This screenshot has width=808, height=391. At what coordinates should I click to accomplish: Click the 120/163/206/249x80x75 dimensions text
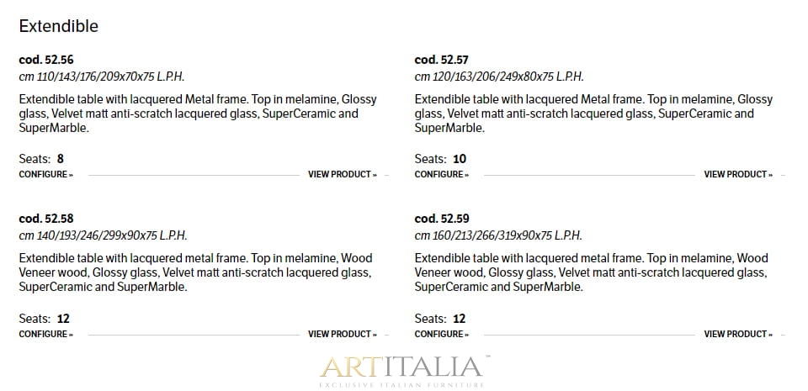coord(498,77)
